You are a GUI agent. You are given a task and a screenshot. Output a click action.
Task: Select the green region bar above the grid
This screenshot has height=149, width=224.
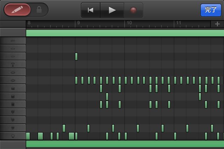[x=125, y=33]
